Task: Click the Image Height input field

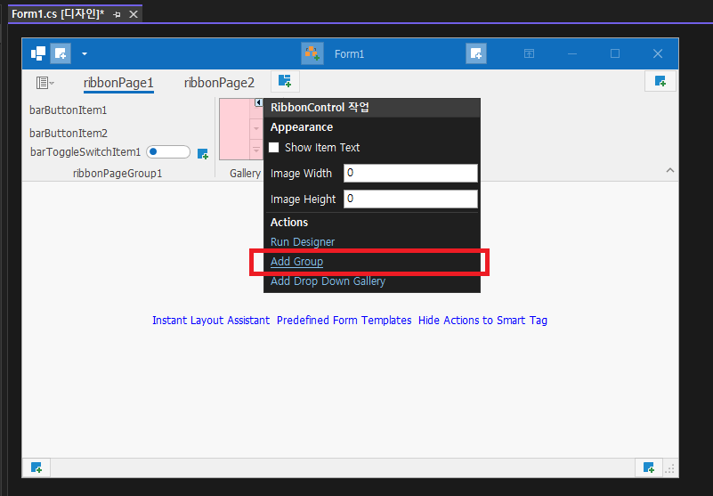Action: click(x=410, y=199)
